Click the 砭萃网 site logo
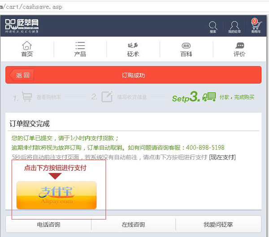269x237 pixels. 22,26
